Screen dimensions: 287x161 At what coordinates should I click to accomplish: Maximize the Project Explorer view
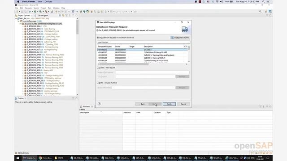pos(77,15)
